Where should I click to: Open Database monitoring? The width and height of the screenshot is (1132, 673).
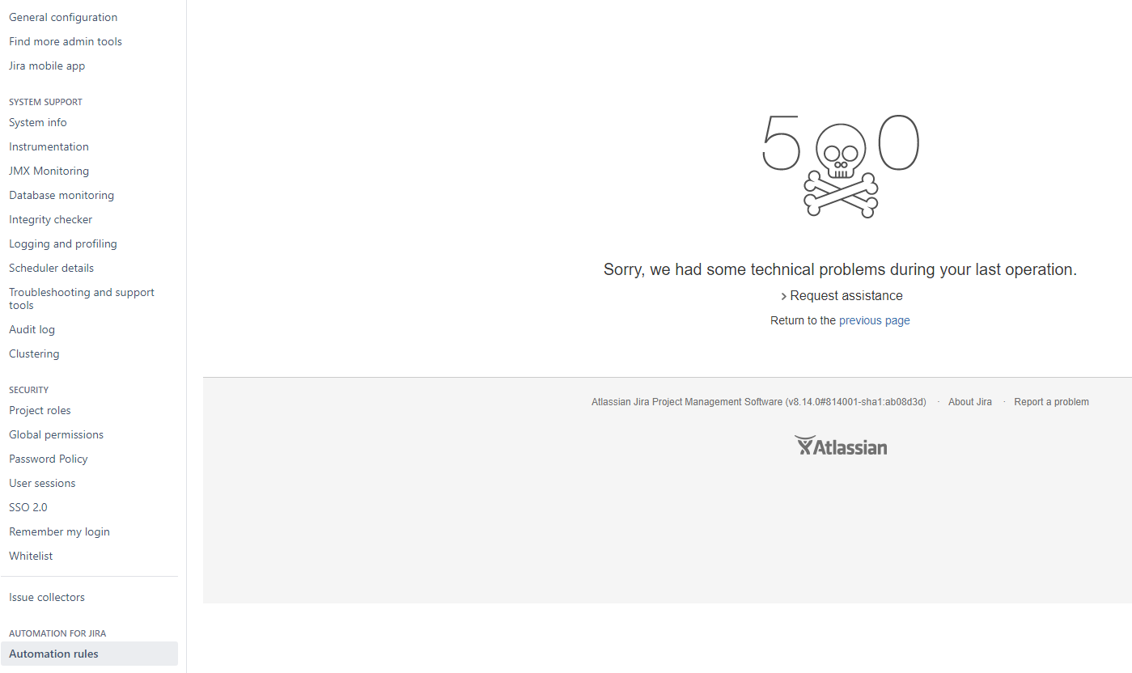(61, 195)
